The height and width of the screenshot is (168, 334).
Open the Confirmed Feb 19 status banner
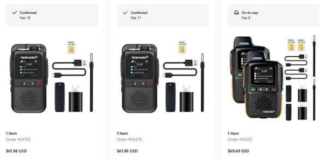point(52,15)
